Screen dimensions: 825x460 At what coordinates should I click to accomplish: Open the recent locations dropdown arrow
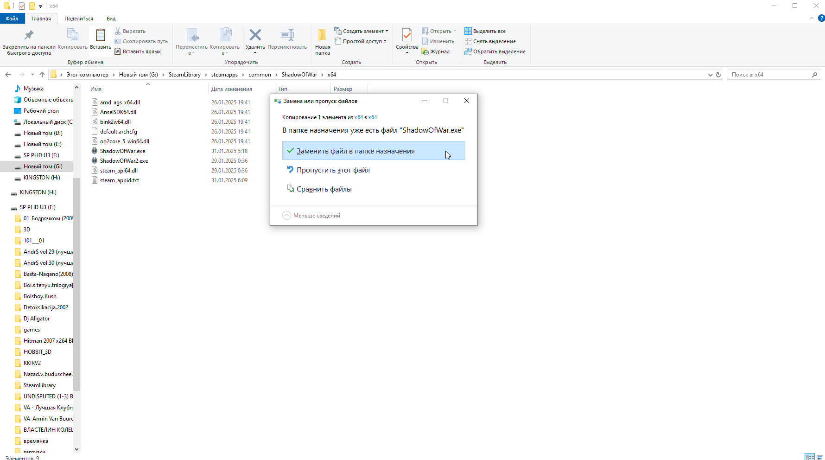point(32,75)
